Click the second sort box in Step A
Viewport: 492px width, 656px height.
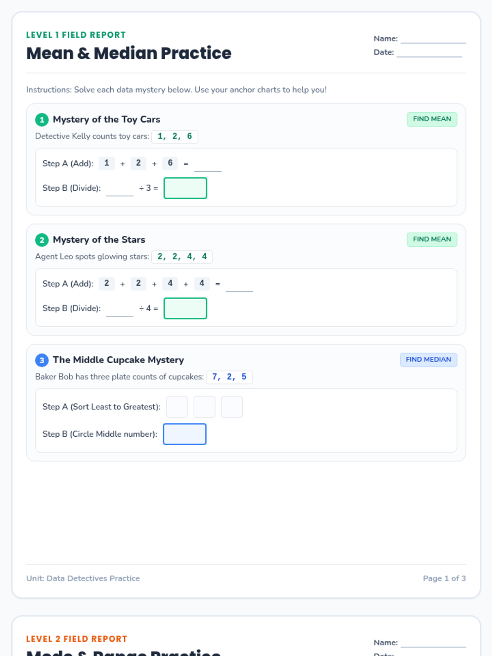204,407
